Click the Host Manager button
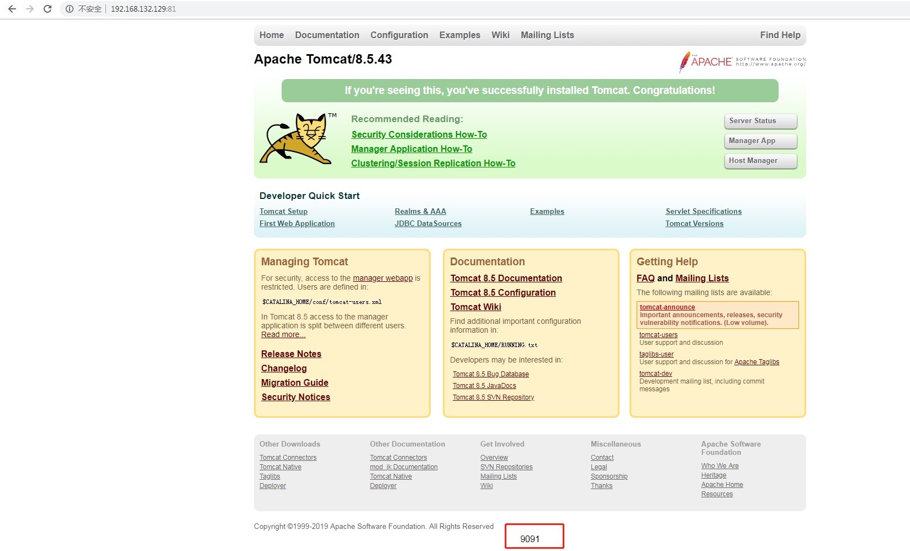Viewport: 910px width, 551px height. pyautogui.click(x=760, y=161)
